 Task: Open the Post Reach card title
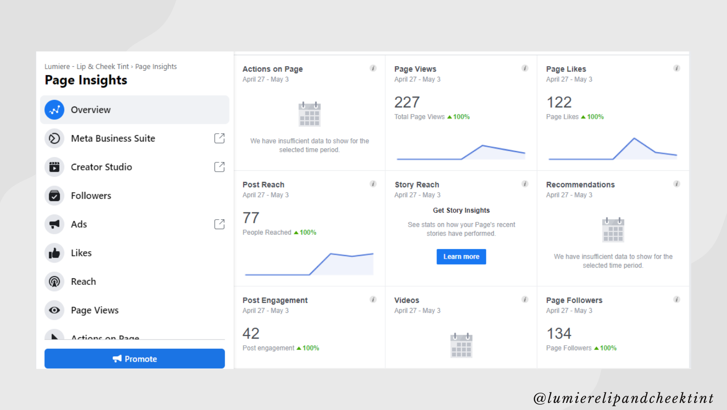(263, 185)
